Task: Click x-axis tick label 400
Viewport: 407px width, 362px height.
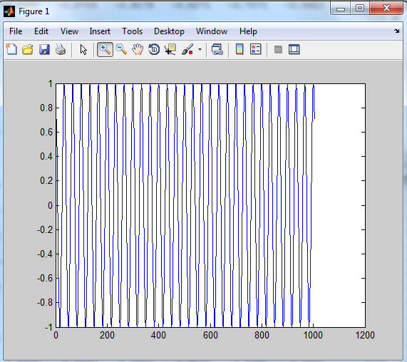Action: [x=158, y=335]
